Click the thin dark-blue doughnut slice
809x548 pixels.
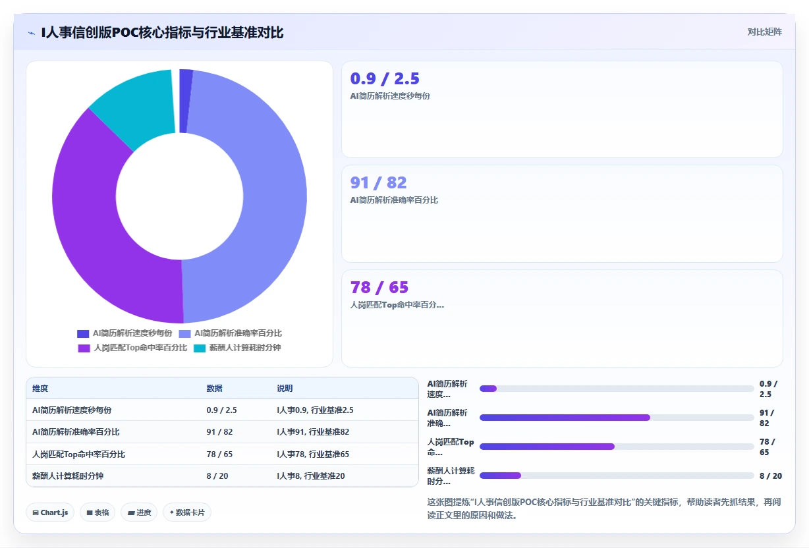point(186,100)
